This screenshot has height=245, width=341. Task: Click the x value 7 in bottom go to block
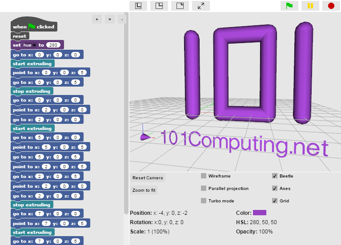(x=40, y=241)
